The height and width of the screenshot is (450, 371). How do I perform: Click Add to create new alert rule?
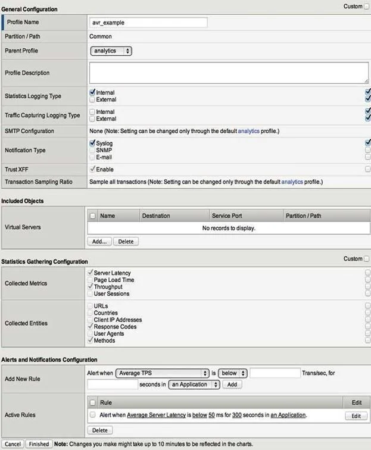click(232, 385)
